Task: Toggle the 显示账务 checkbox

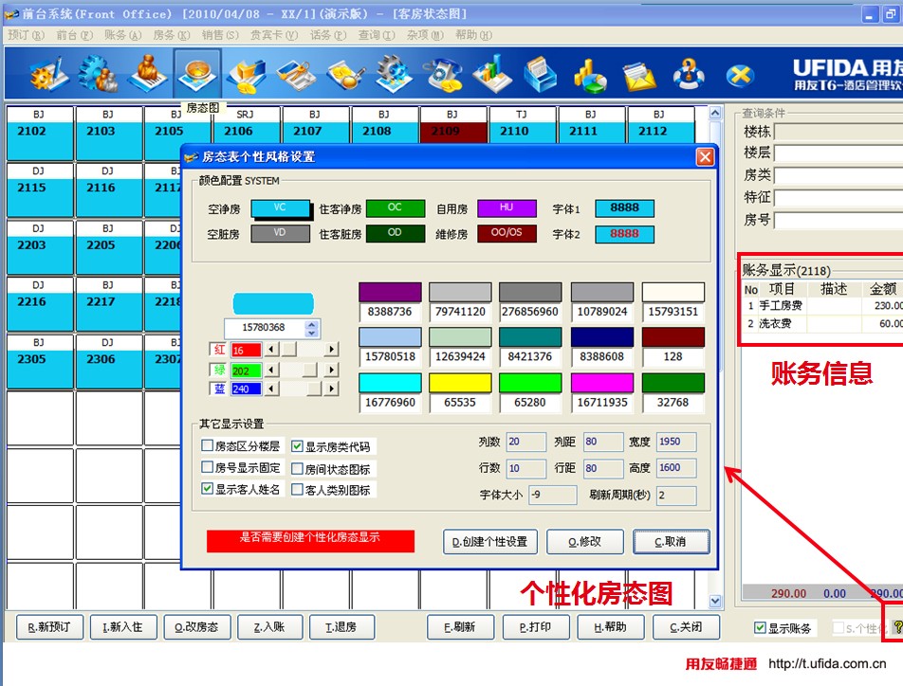Action: 760,628
